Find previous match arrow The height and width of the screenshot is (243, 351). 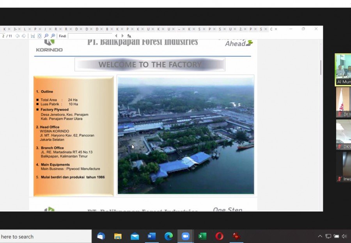pyautogui.click(x=116, y=36)
